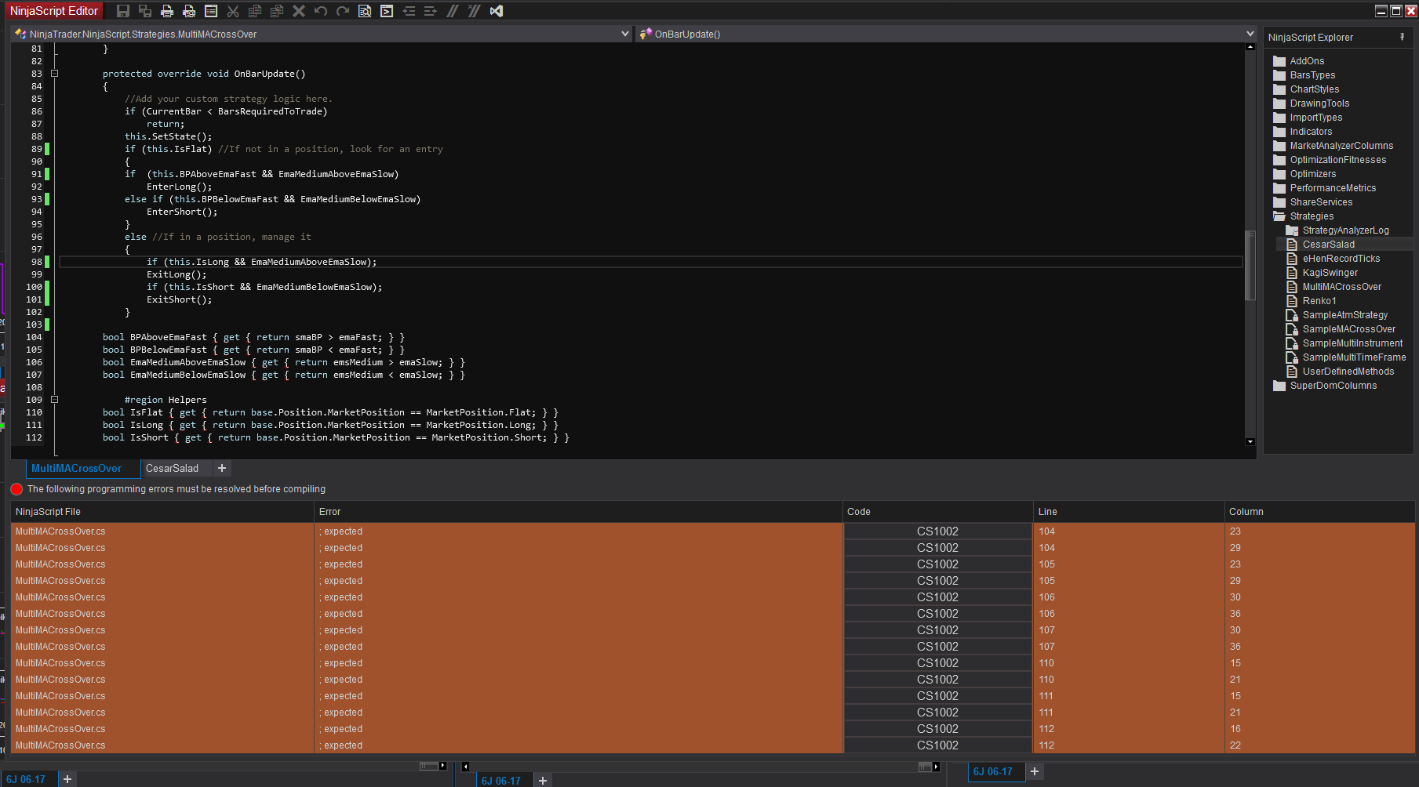
Task: Add a new script tab with plus
Action: (222, 468)
